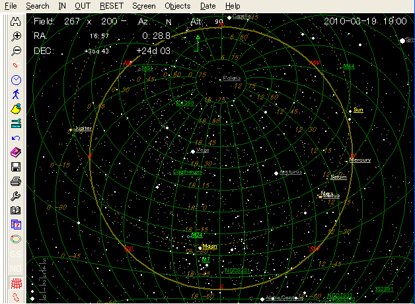Image resolution: width=415 pixels, height=304 pixels.
Task: Click the blue calendar pages icon
Action: pos(16,225)
